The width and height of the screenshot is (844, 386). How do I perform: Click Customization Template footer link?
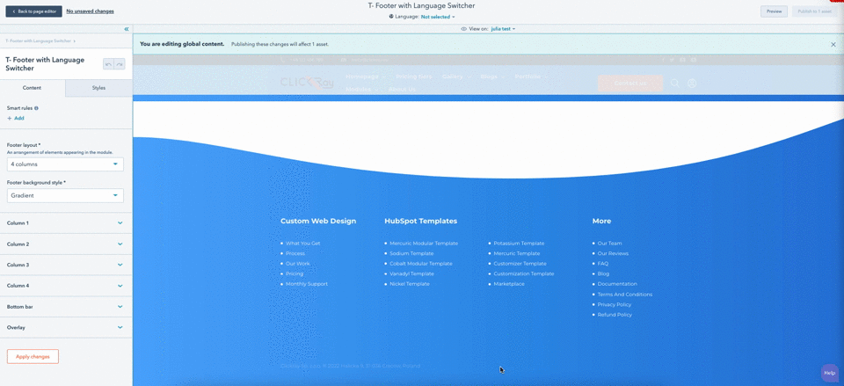point(524,274)
